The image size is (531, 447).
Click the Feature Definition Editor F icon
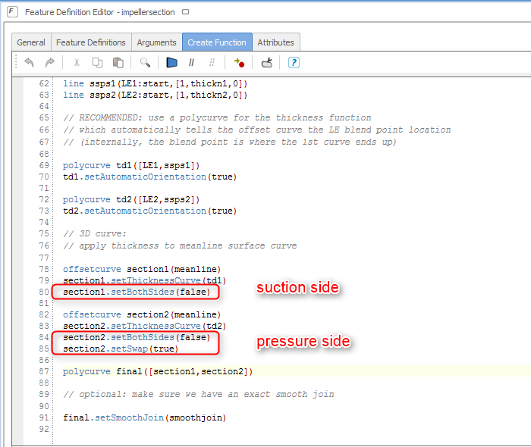click(12, 12)
